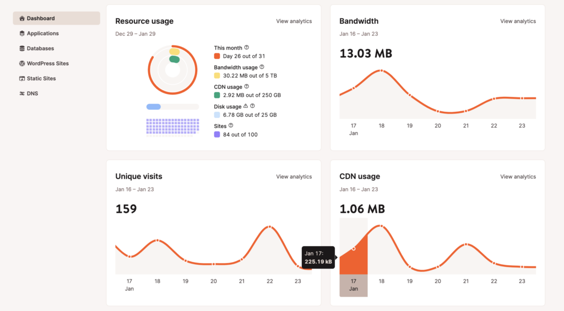The width and height of the screenshot is (564, 311).
Task: Click warning triangle beside Disk usage
Action: point(246,106)
